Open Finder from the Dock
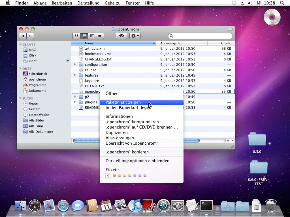 pos(20,205)
